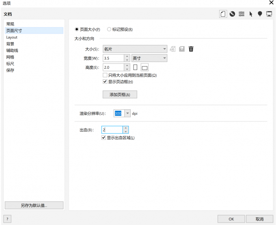Select 辅助线 in the left list
Screen dimensions: 276x225
[12, 51]
